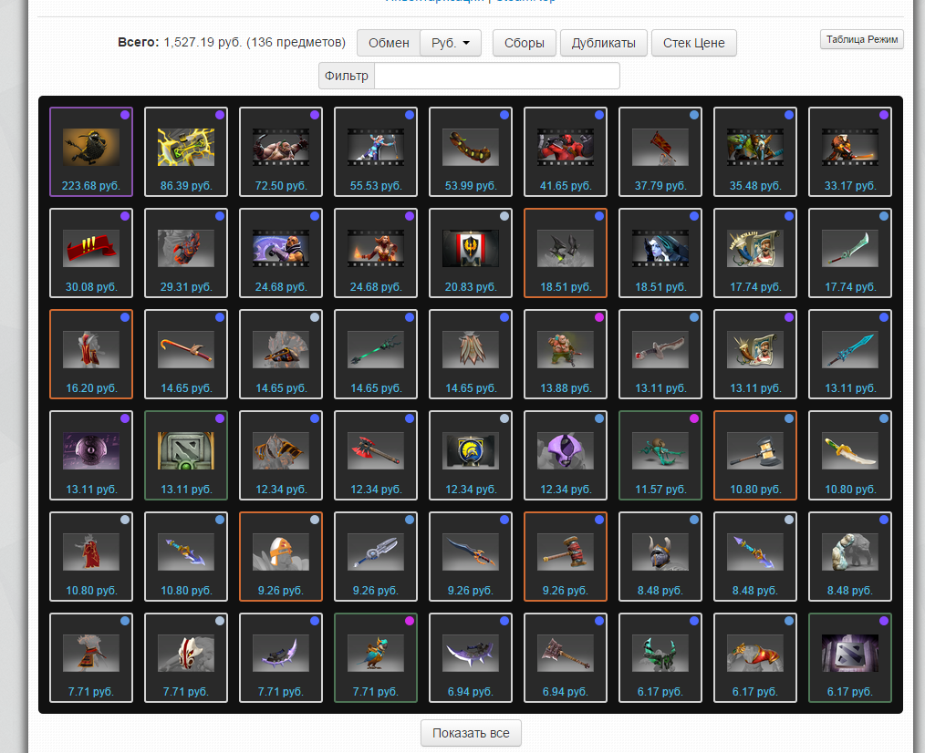
Task: Select the 17.74 руб. green curved sword
Action: point(850,253)
